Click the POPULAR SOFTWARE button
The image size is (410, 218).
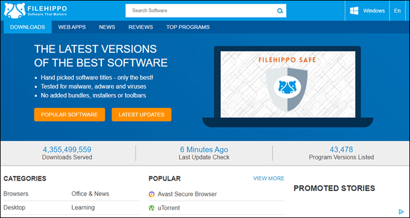[x=69, y=114]
